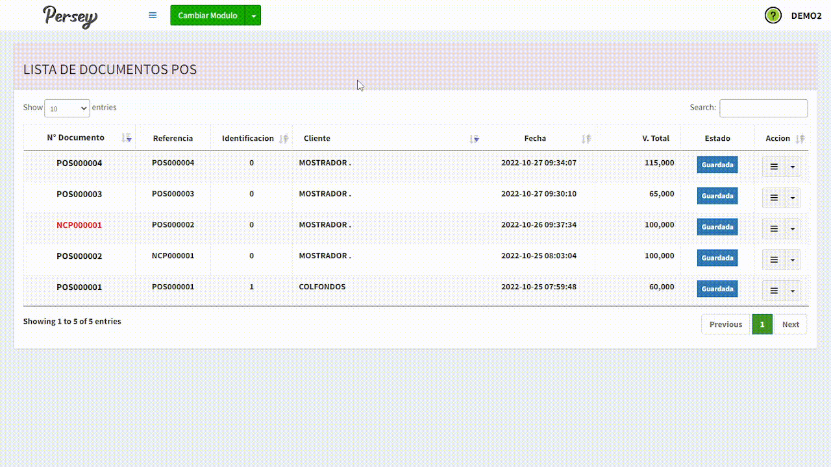Open action menu icon for POS000004
This screenshot has width=831, height=467.
pos(773,167)
